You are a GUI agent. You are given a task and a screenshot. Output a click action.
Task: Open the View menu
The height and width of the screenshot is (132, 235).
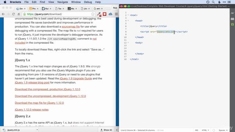(x=51, y=2)
